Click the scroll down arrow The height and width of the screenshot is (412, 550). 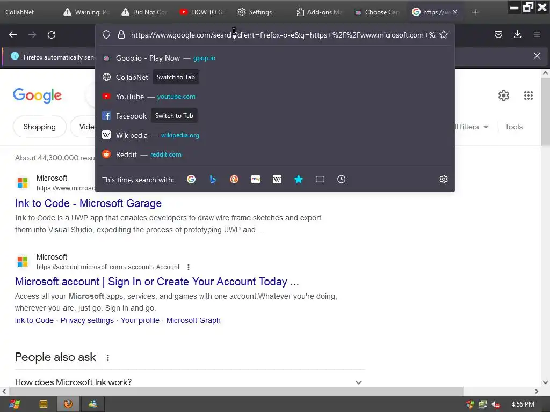click(545, 382)
